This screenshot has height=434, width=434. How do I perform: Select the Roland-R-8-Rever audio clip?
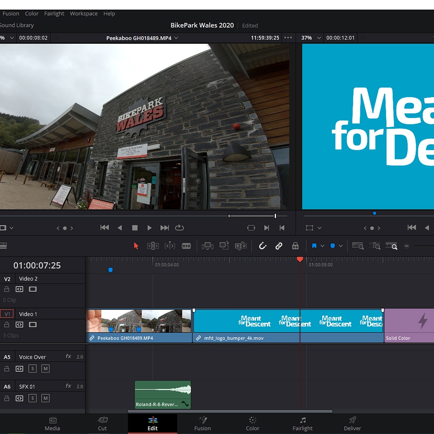[163, 395]
